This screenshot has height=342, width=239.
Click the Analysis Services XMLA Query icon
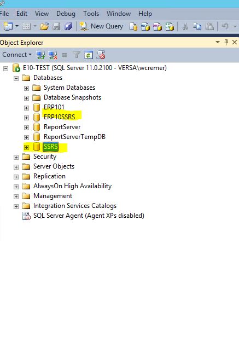pos(170,27)
